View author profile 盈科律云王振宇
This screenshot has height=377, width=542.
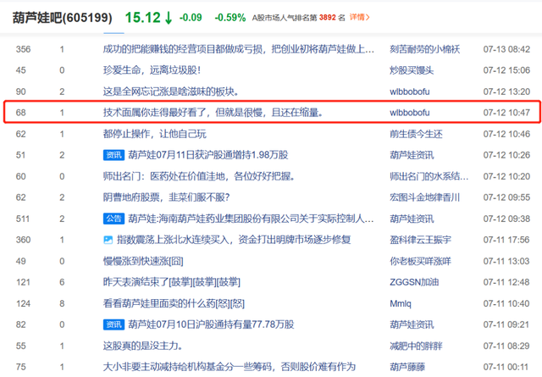(x=420, y=240)
